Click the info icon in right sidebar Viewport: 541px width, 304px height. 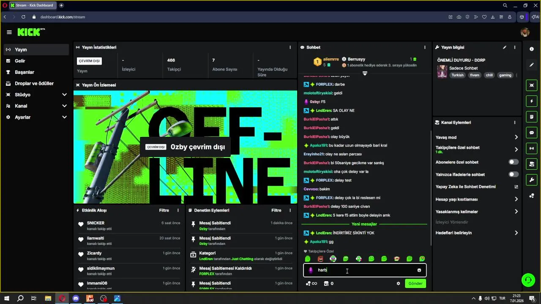tap(532, 49)
